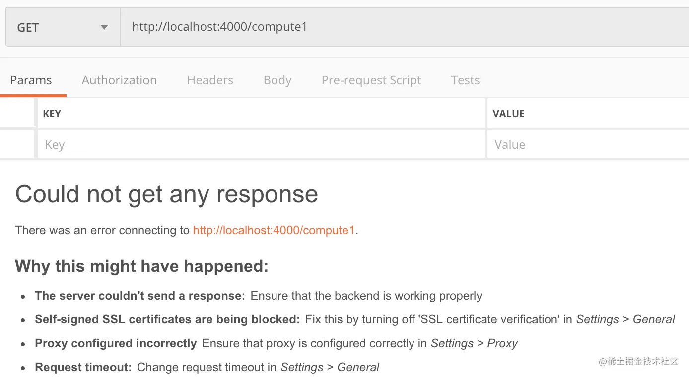
Task: Open the Headers tab
Action: (210, 80)
